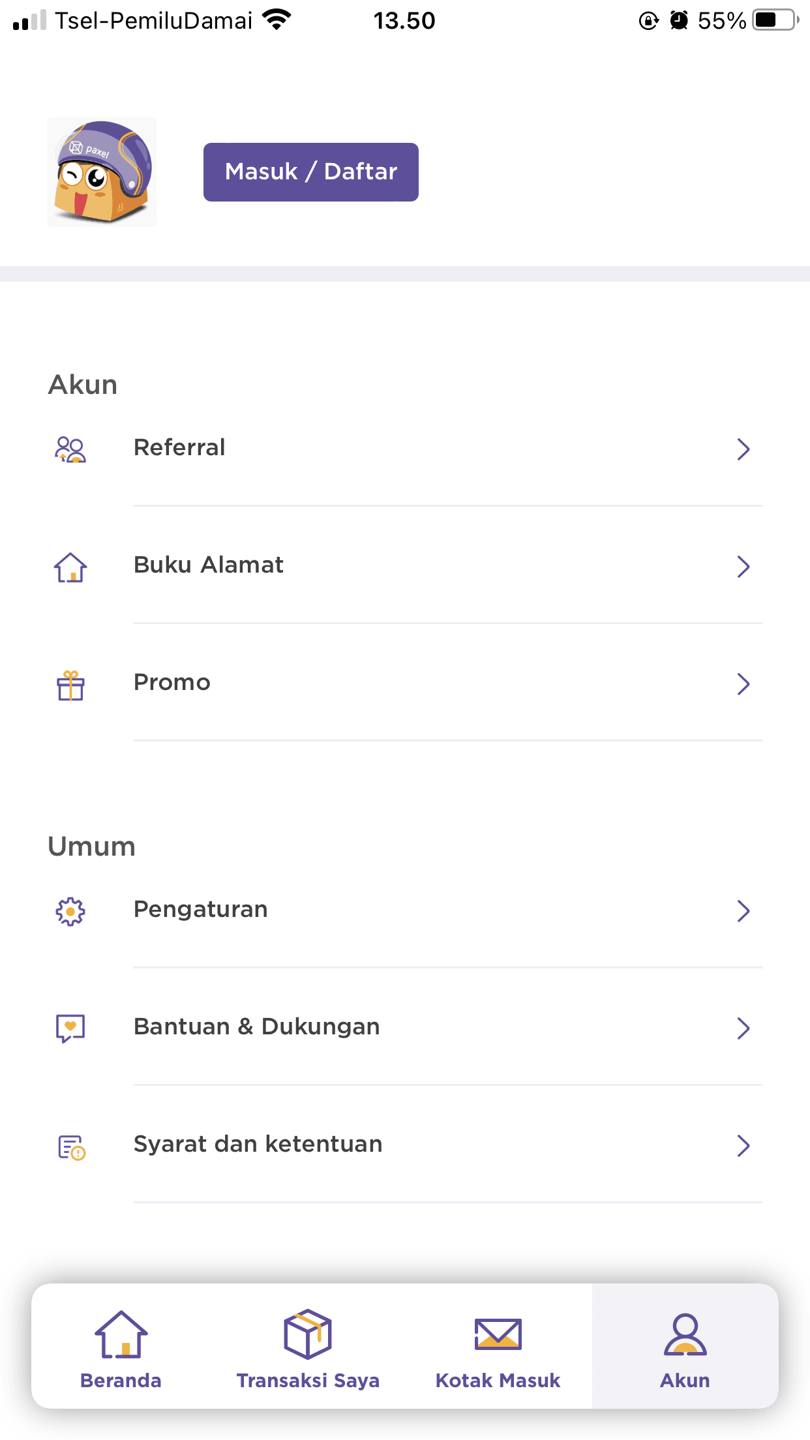
Task: Expand Referral with its chevron arrow
Action: [x=743, y=449]
